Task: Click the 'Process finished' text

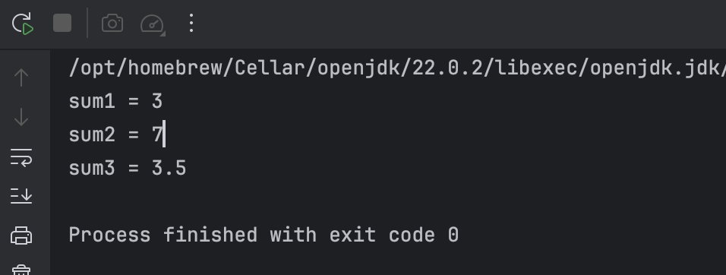Action: coord(163,235)
